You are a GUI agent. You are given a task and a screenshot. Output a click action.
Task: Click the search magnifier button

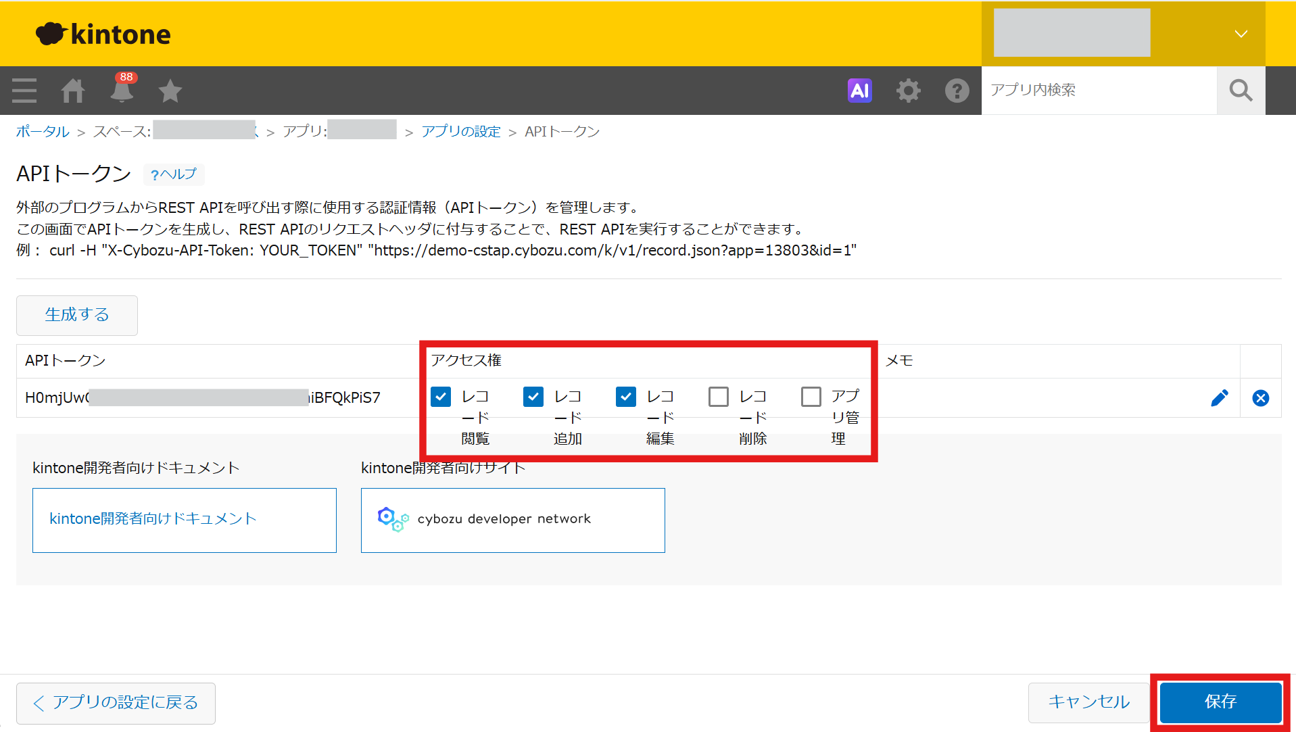point(1241,91)
